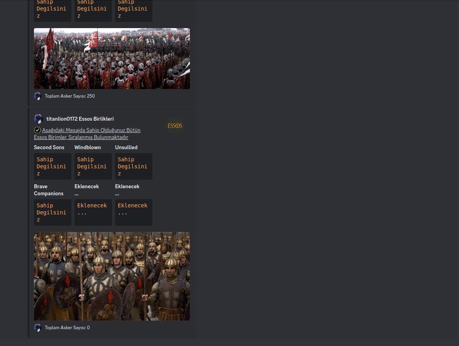The height and width of the screenshot is (346, 459).
Task: Open the Roman legion army image
Action: tap(112, 58)
